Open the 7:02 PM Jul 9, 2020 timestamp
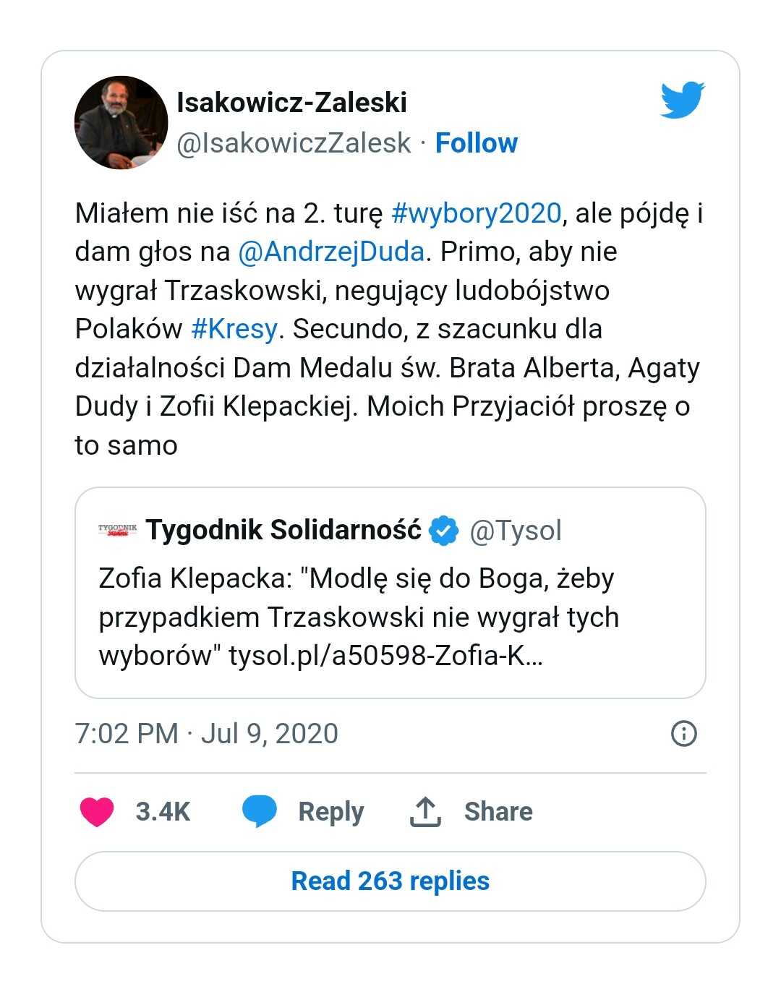 pyautogui.click(x=207, y=733)
